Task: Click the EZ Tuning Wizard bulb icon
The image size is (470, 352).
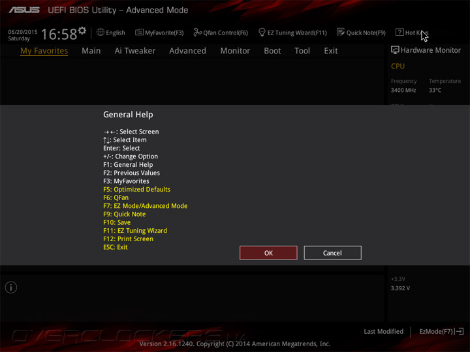Action: point(262,32)
